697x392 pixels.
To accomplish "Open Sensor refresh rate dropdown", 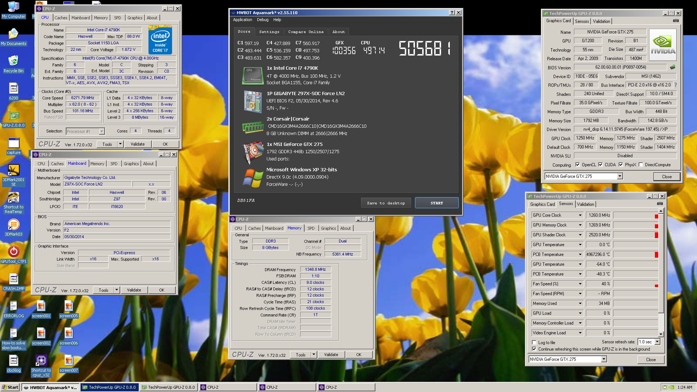I will point(657,342).
